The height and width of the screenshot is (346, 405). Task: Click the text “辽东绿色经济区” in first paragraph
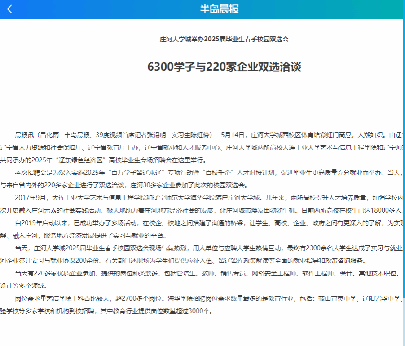(x=80, y=160)
